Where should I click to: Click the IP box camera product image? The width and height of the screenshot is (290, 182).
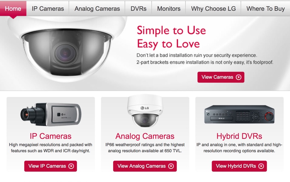(x=51, y=114)
